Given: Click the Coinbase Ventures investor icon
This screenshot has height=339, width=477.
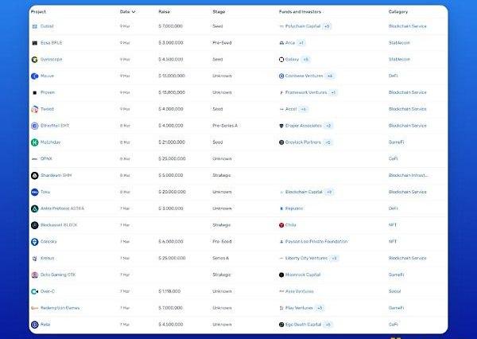Looking at the screenshot, I should click(281, 76).
